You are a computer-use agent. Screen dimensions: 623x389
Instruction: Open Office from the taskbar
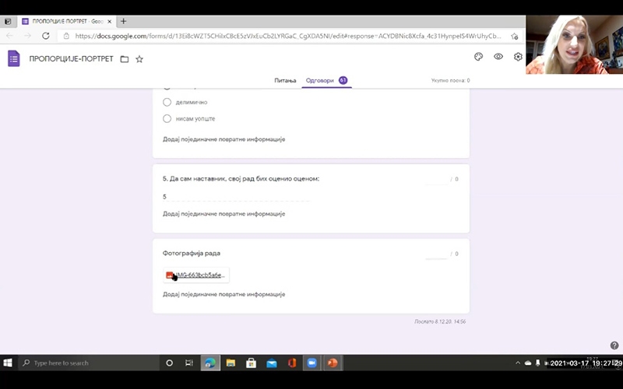[292, 363]
